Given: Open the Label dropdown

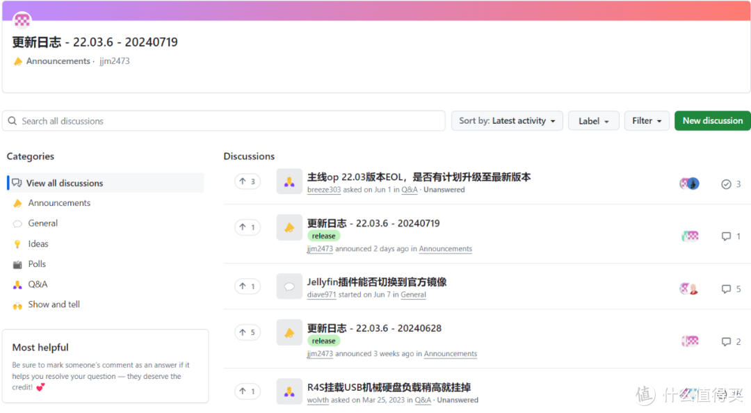Looking at the screenshot, I should tap(593, 120).
